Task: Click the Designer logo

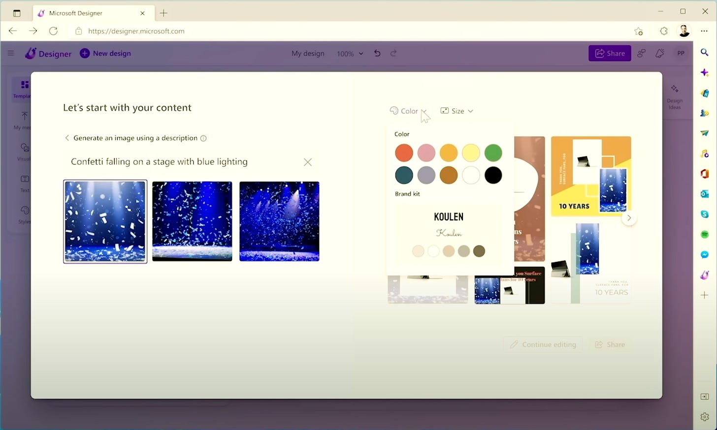Action: tap(48, 53)
